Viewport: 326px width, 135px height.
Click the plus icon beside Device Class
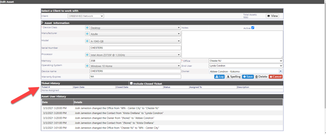87,28
